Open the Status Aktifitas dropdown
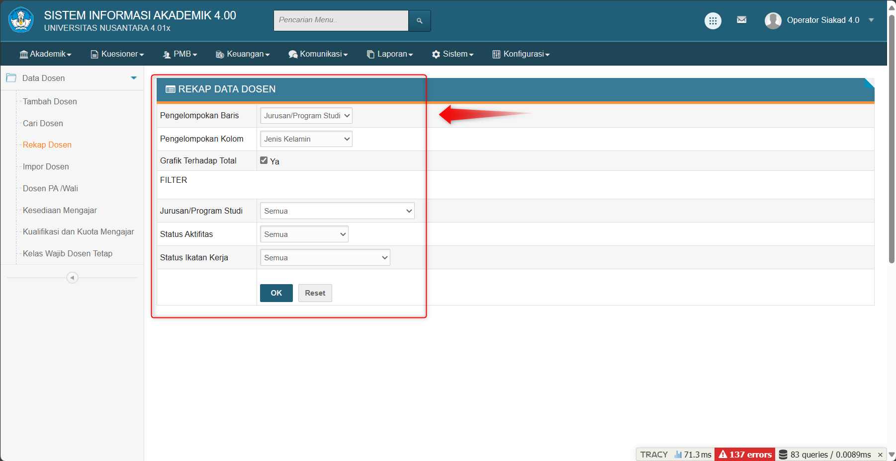The height and width of the screenshot is (461, 896). tap(304, 234)
